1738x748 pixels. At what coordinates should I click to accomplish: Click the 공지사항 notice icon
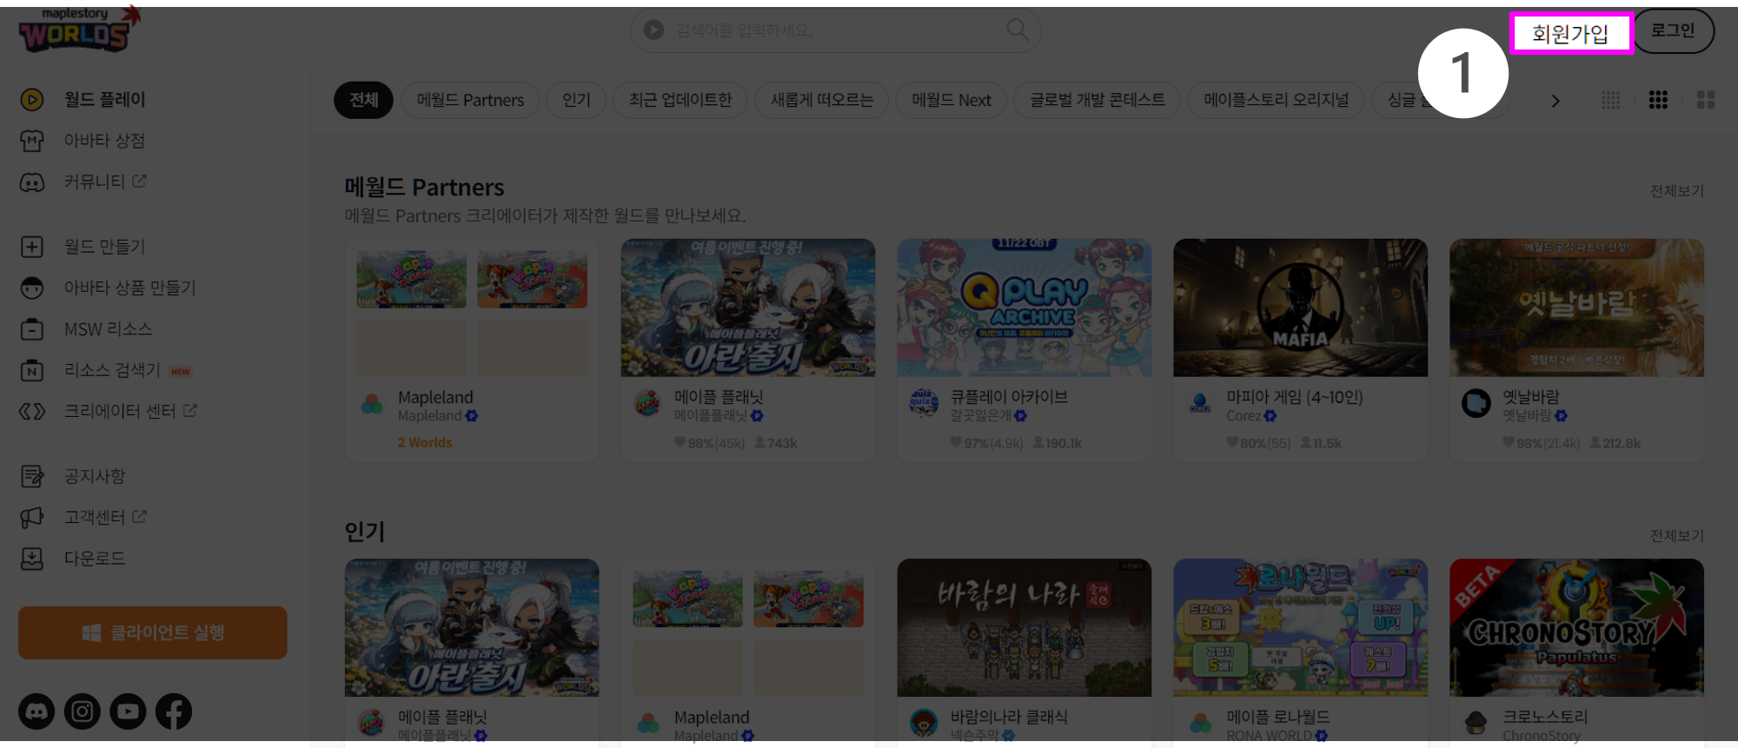[x=32, y=476]
